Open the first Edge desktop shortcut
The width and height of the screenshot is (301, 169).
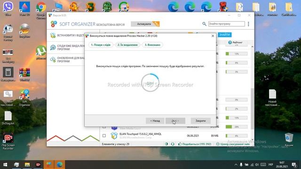click(x=174, y=7)
